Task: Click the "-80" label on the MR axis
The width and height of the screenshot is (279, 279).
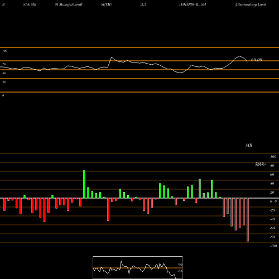Action: [272, 237]
